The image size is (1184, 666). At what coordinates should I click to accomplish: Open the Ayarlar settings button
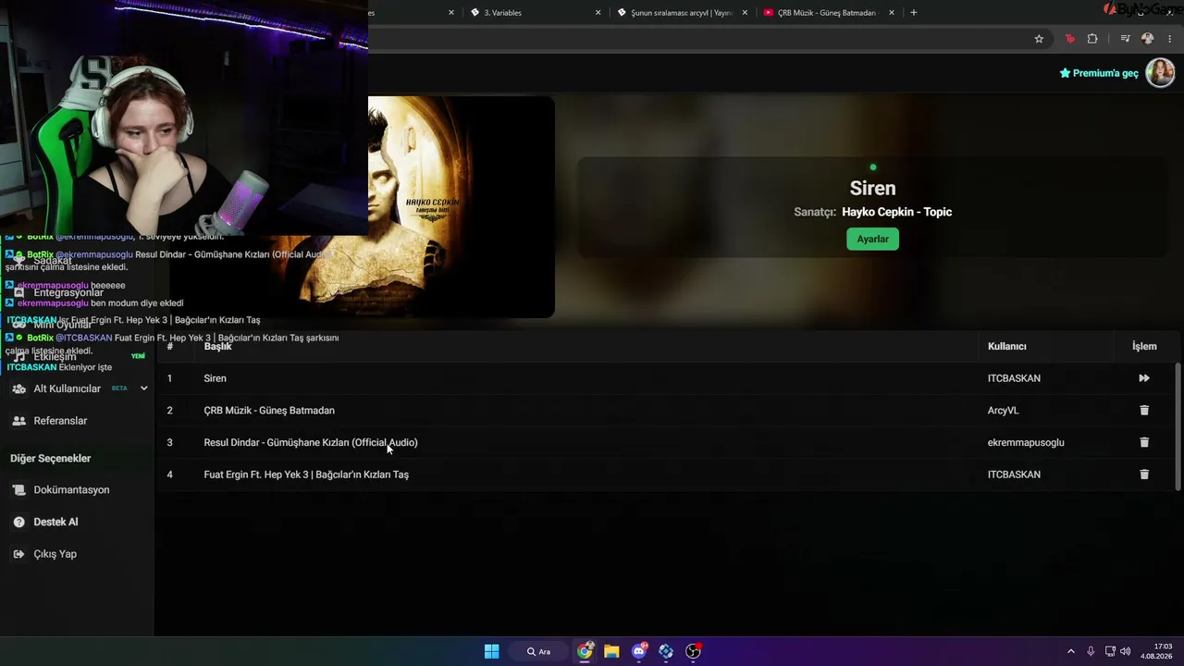[872, 239]
